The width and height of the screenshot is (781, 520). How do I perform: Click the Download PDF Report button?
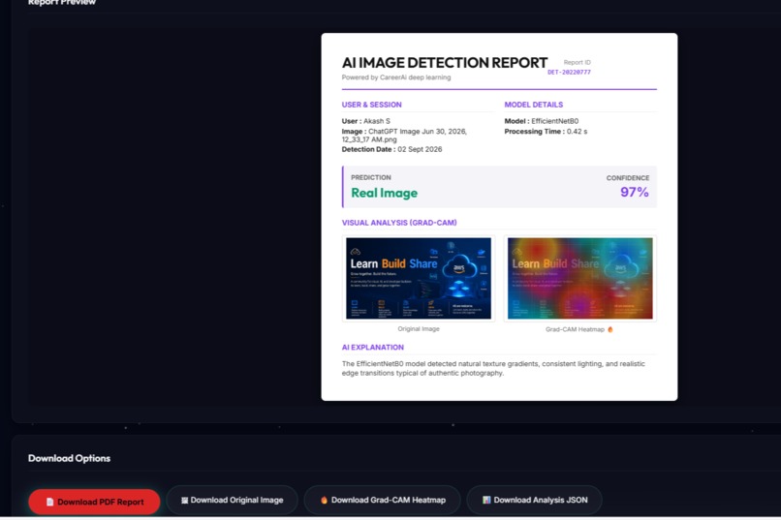click(x=94, y=502)
